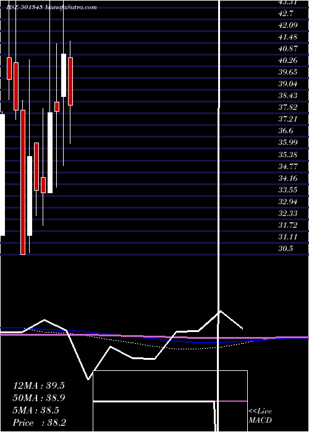Click the 34.77 price axis label

pyautogui.click(x=288, y=167)
